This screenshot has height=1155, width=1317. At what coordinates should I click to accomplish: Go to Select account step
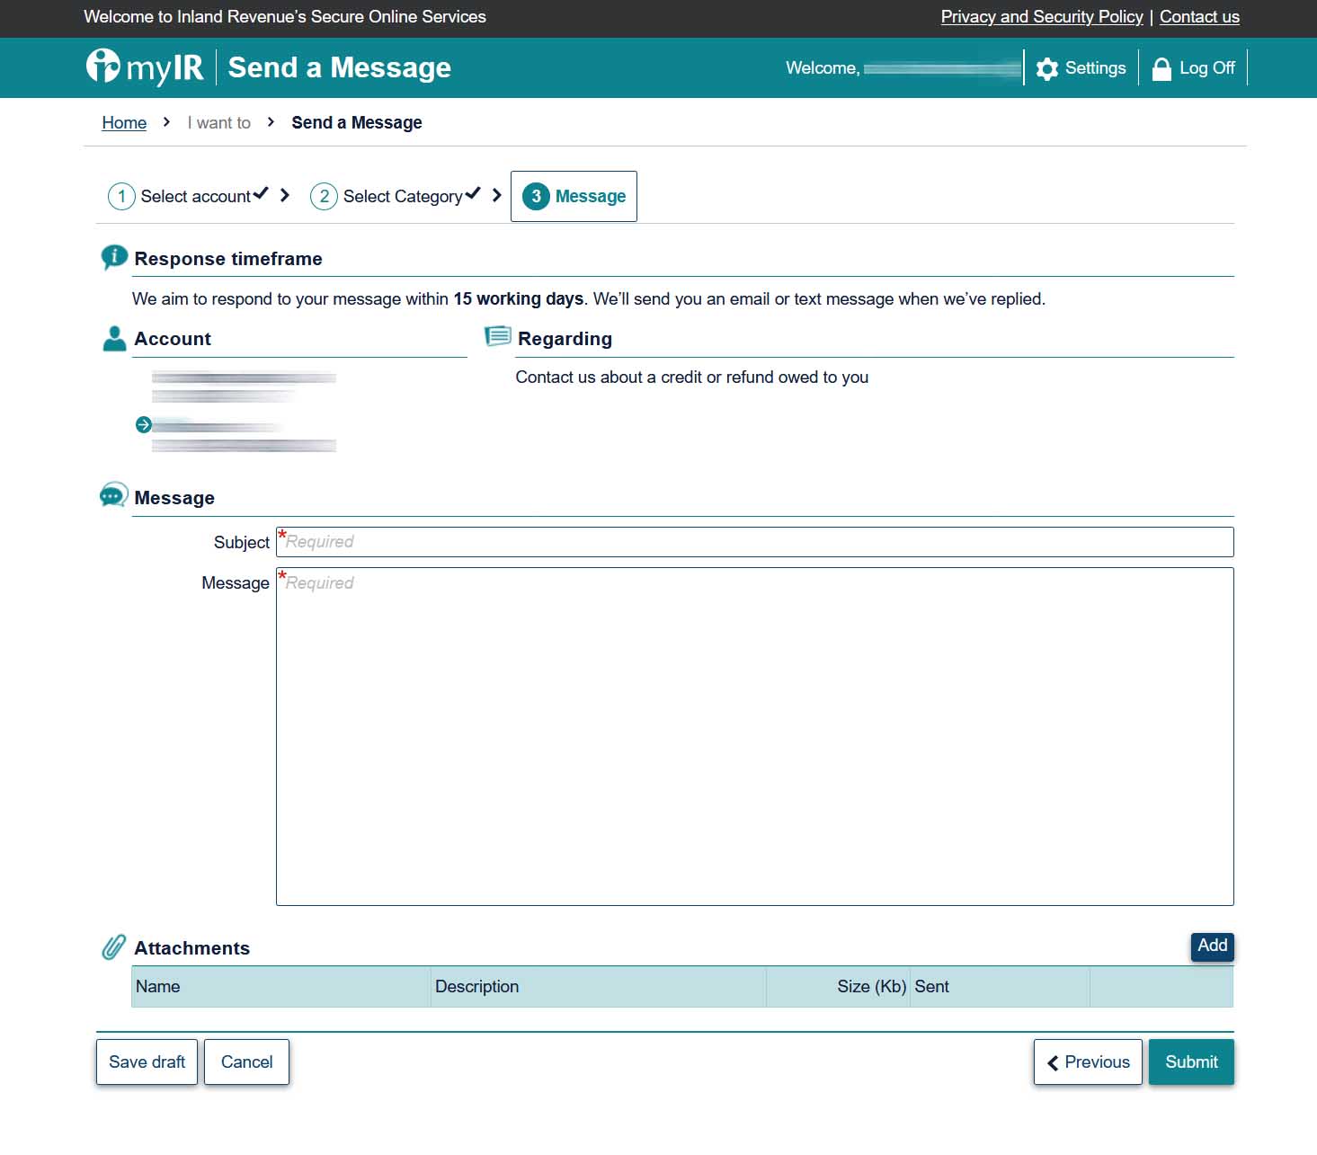point(195,196)
